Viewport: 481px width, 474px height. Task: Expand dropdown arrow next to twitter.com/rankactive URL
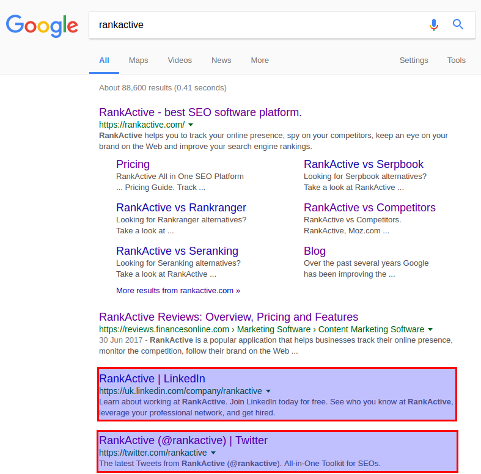coord(213,453)
